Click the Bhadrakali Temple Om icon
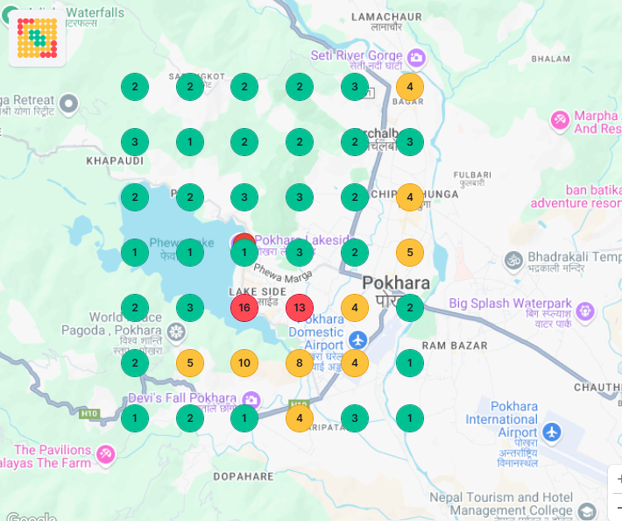 512,260
